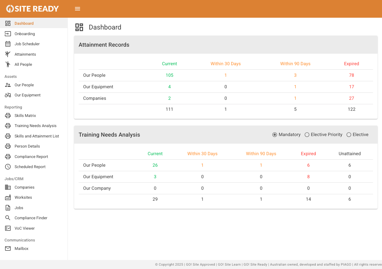Go to Job Scheduler
Image resolution: width=382 pixels, height=269 pixels.
pyautogui.click(x=34, y=44)
